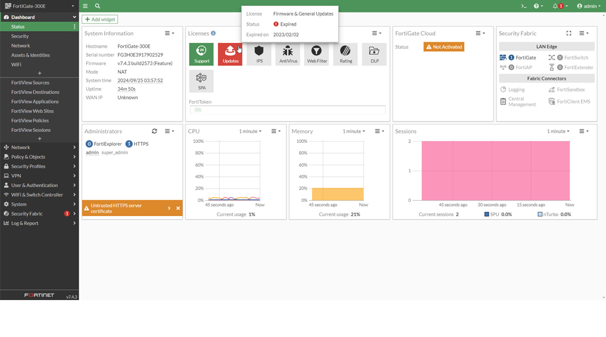Expand User & Authentication sidebar menu
The width and height of the screenshot is (606, 337).
pyautogui.click(x=39, y=185)
